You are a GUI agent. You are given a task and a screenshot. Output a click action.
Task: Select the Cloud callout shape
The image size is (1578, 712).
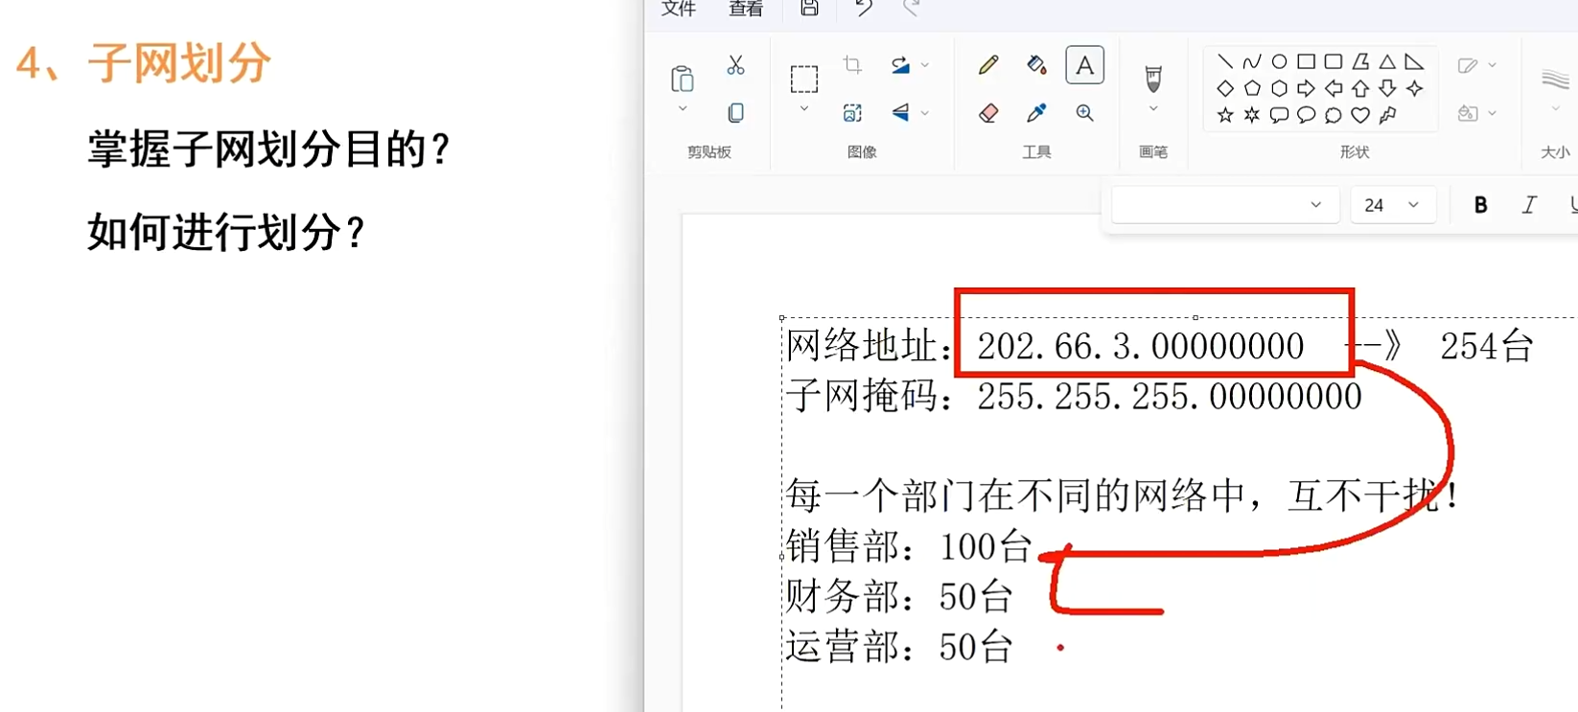(x=1333, y=115)
